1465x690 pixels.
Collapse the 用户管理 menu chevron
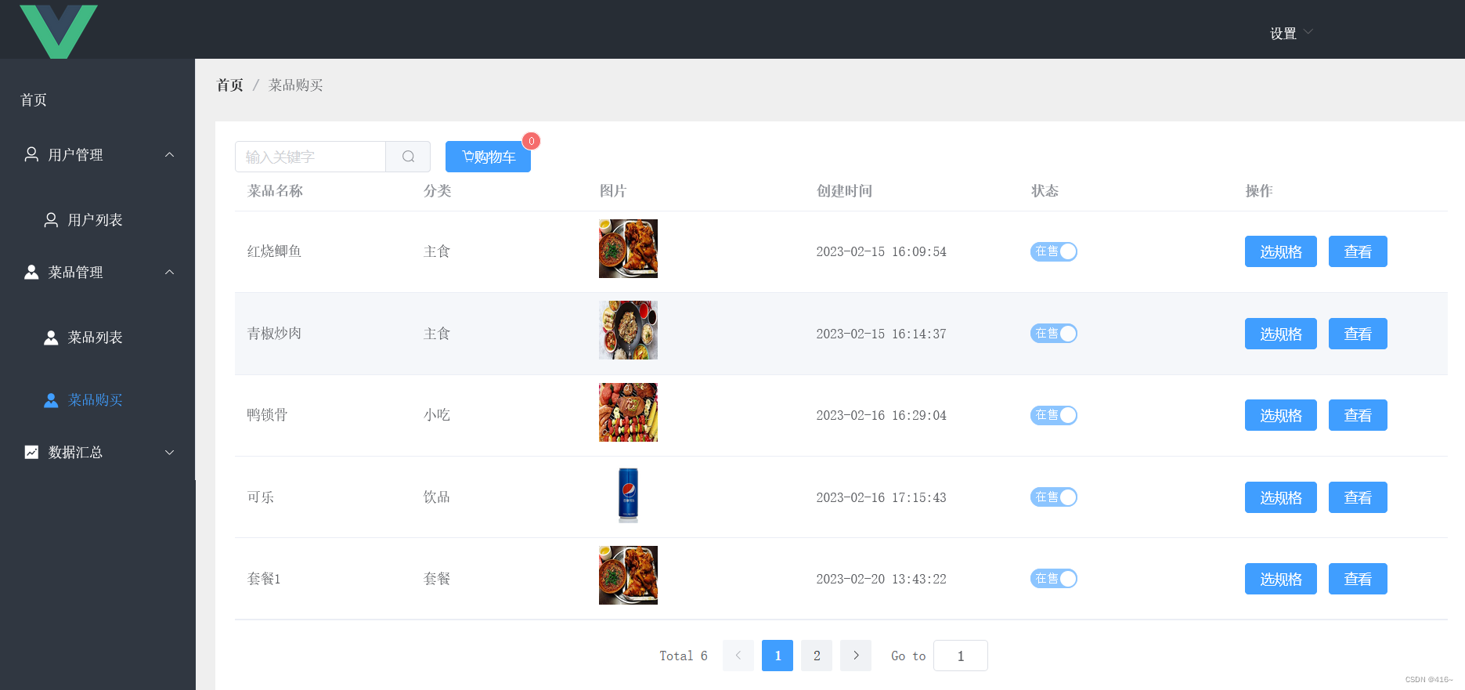[169, 154]
